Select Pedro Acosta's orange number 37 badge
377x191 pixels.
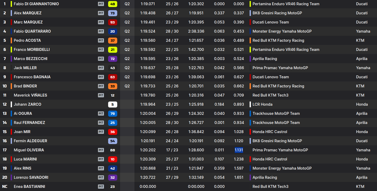click(x=113, y=40)
